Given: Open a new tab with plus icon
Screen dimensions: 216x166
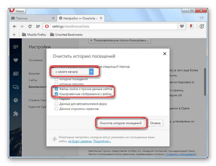Looking at the screenshot, I should point(108,18).
